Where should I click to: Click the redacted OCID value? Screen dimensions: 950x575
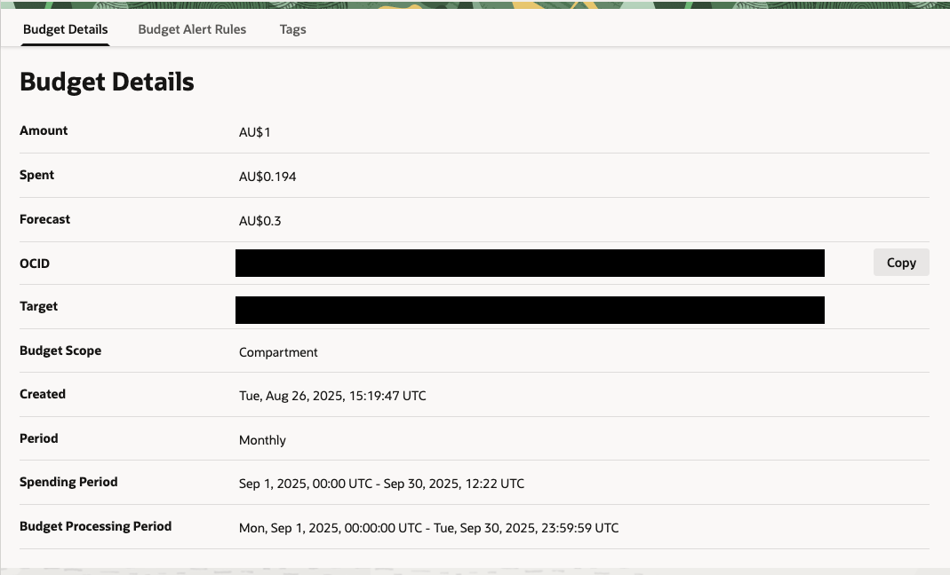pyautogui.click(x=530, y=264)
